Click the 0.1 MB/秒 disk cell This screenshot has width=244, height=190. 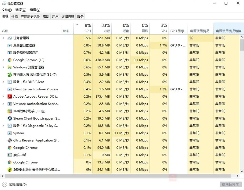pos(121,133)
